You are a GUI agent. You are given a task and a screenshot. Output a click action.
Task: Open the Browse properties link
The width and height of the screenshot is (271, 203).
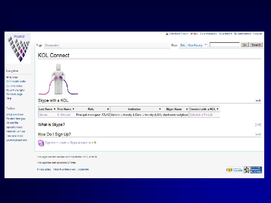point(17,140)
